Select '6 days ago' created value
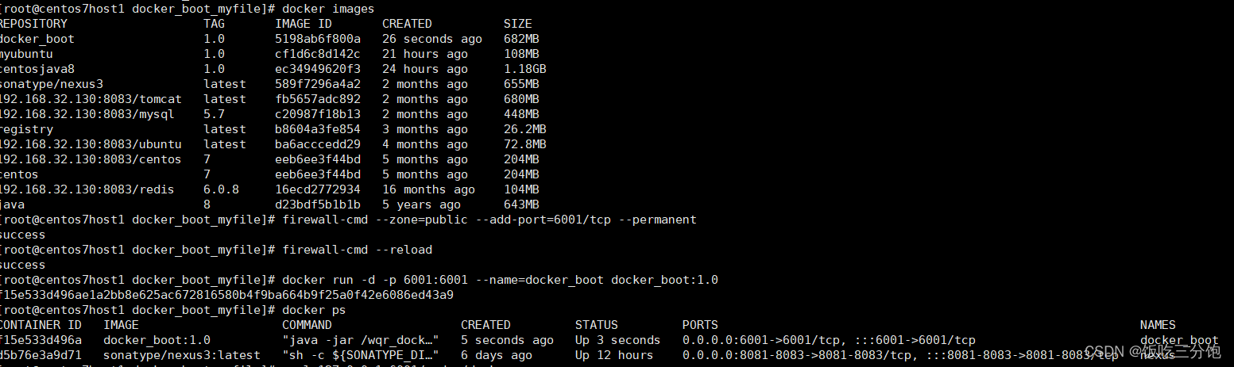 click(497, 355)
